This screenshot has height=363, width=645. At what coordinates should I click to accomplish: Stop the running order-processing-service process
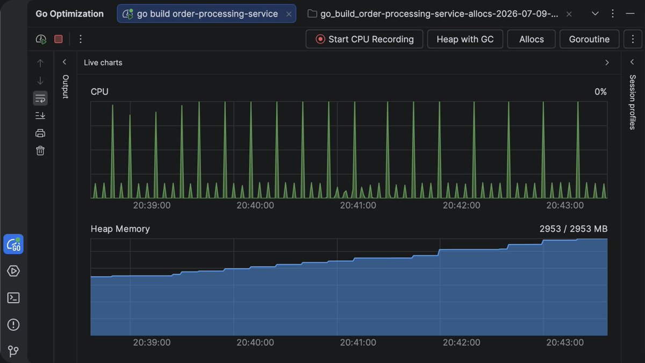pyautogui.click(x=59, y=39)
